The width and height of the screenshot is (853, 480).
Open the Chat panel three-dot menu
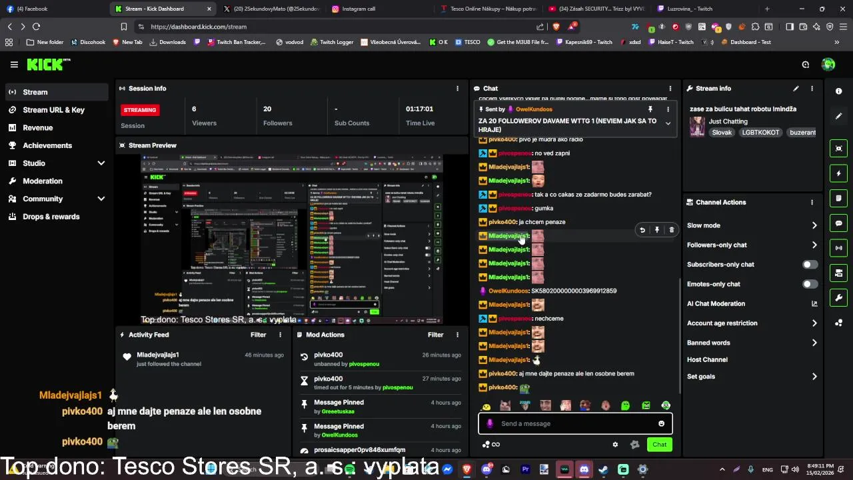coord(670,88)
